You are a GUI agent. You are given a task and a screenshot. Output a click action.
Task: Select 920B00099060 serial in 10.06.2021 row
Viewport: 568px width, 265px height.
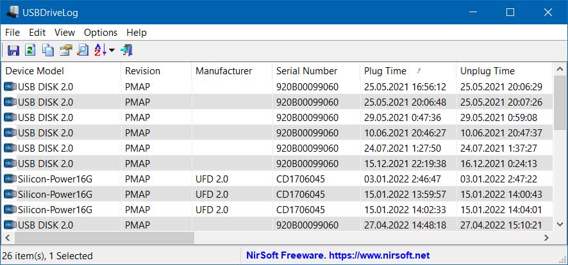tap(307, 133)
